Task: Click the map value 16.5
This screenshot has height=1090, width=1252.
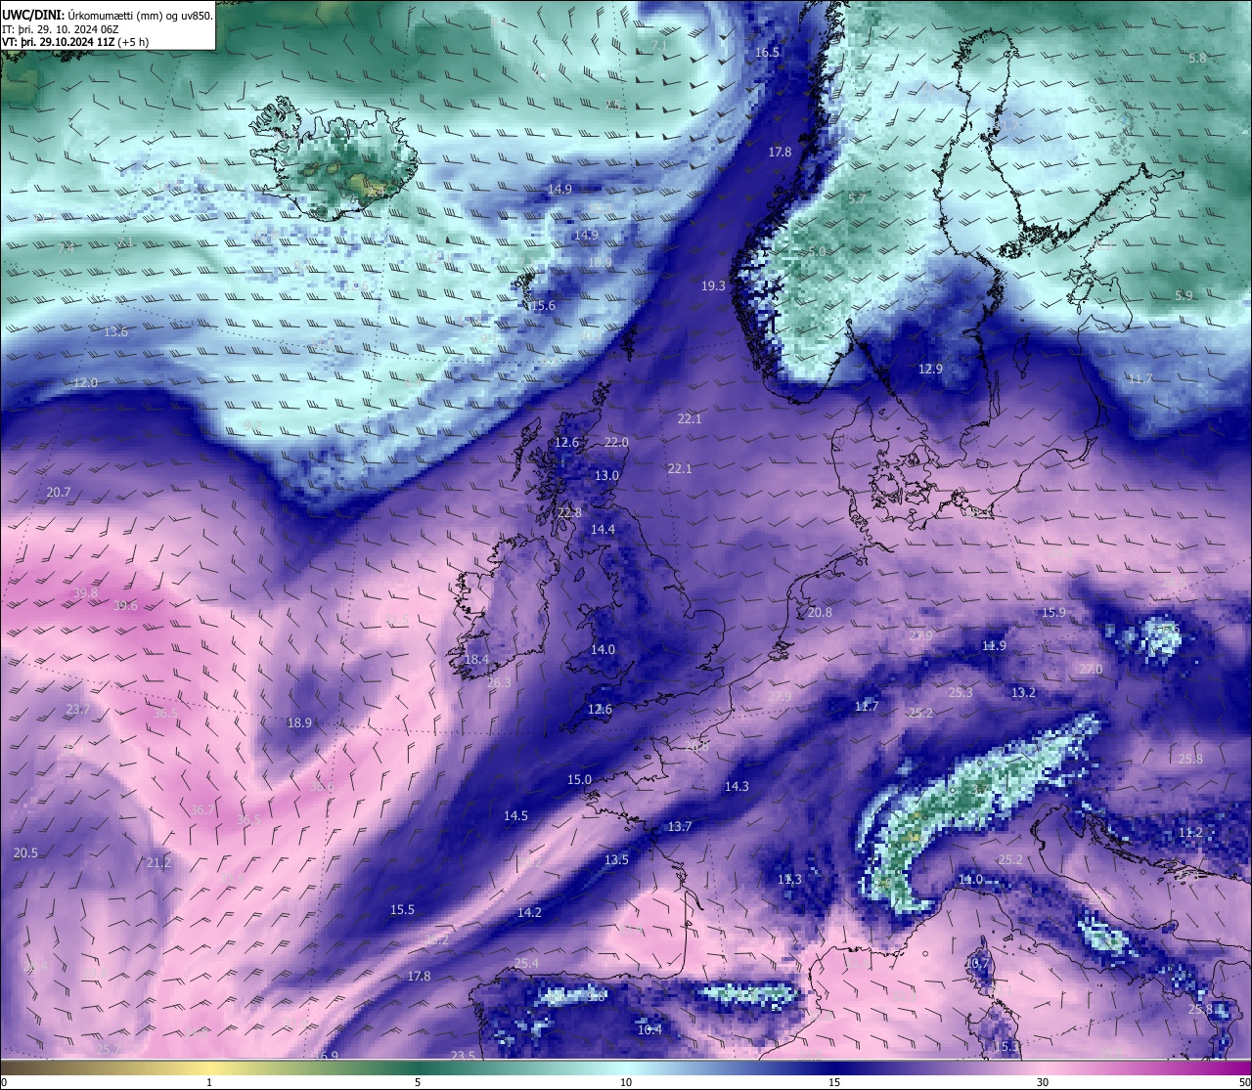Action: point(768,52)
